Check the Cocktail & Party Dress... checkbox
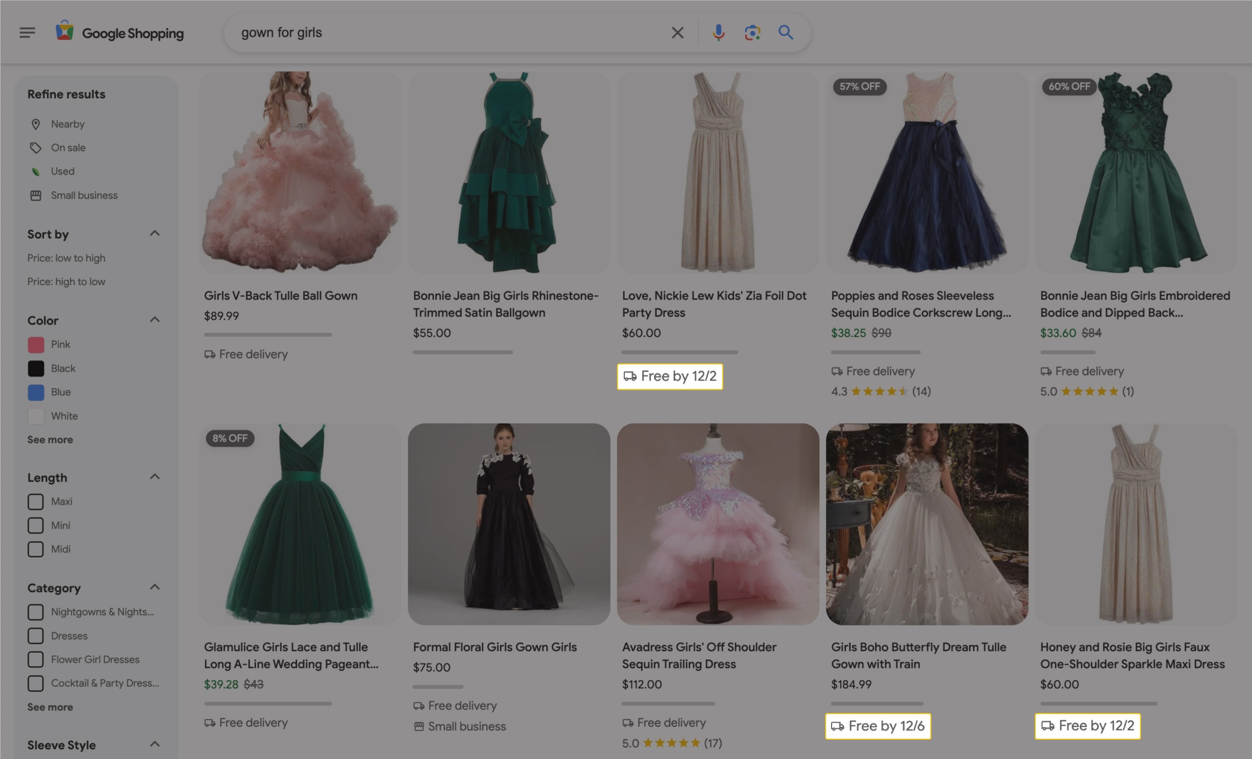1252x759 pixels. (x=35, y=684)
